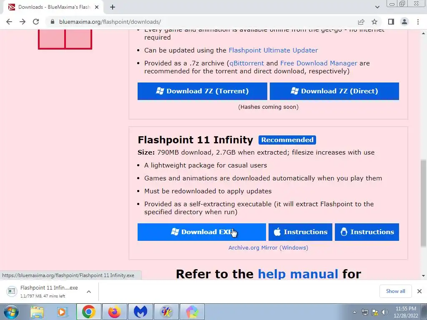
Task: Click Download 7Z (Torrent) button
Action: click(x=202, y=91)
